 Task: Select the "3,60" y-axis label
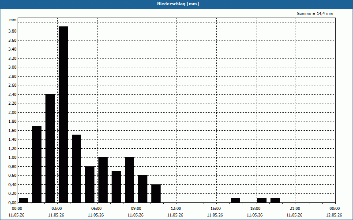pyautogui.click(x=12, y=40)
